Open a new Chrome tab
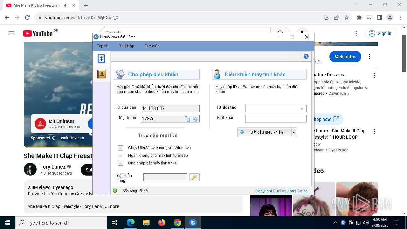Screen dimensions: 407x229 pos(86,5)
